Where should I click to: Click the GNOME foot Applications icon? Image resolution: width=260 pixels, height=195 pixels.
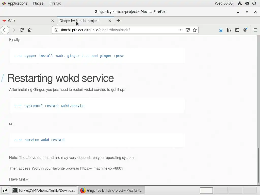(4, 3)
